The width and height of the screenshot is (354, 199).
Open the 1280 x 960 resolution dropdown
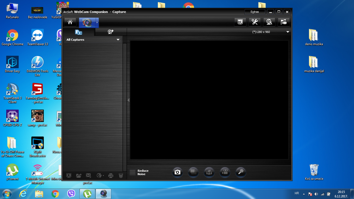(x=288, y=32)
